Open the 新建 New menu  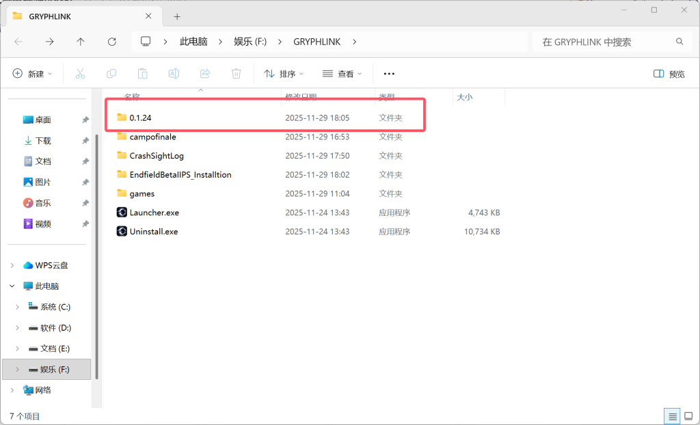pos(31,73)
